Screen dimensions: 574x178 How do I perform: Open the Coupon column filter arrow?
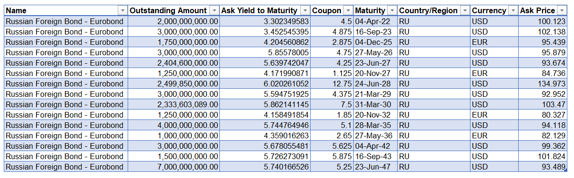[348, 10]
